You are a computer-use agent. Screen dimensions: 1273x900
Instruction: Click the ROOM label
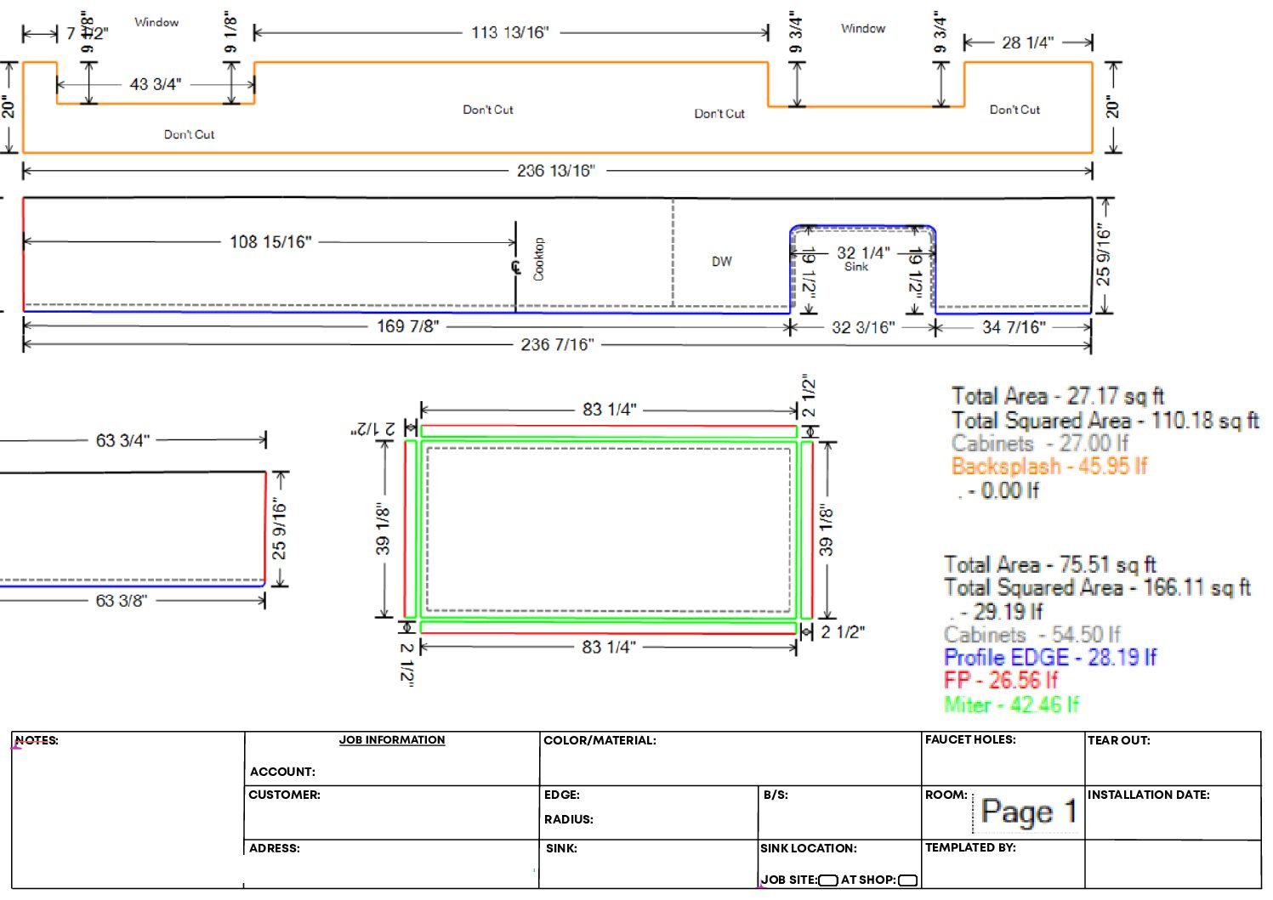tap(946, 795)
